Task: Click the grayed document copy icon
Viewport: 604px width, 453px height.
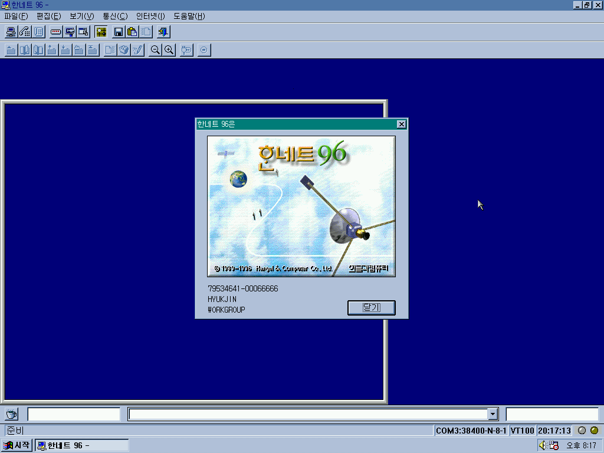Action: 146,32
